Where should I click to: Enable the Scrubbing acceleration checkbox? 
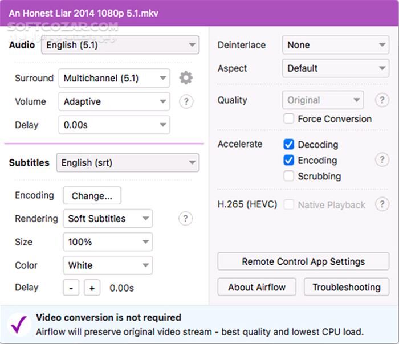pyautogui.click(x=289, y=176)
